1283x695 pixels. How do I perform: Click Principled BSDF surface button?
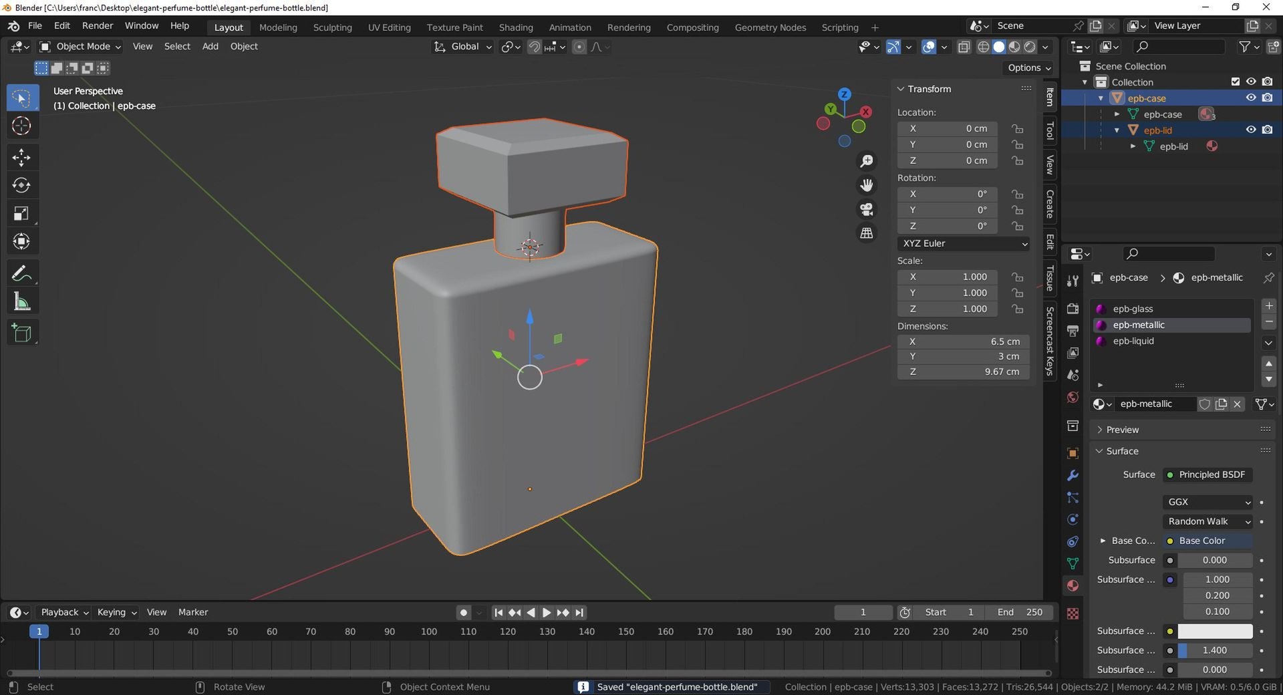coord(1207,474)
